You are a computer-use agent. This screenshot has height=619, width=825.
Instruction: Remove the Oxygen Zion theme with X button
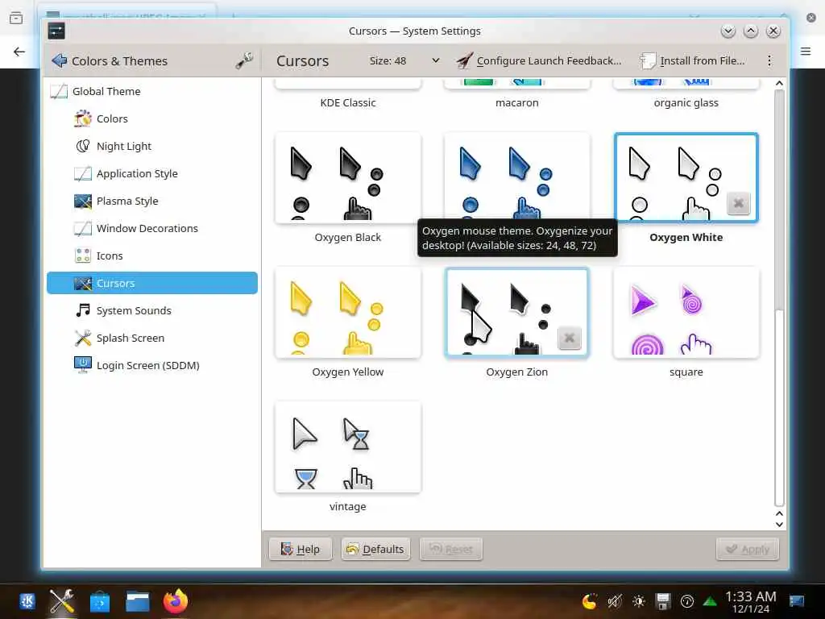[x=570, y=338]
